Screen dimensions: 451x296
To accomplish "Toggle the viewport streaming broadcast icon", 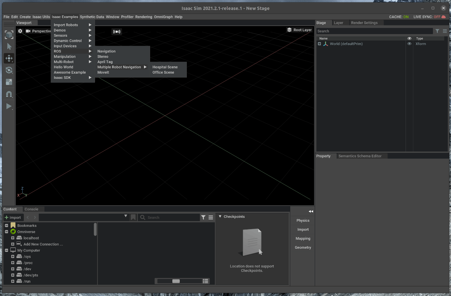I will 117,32.
